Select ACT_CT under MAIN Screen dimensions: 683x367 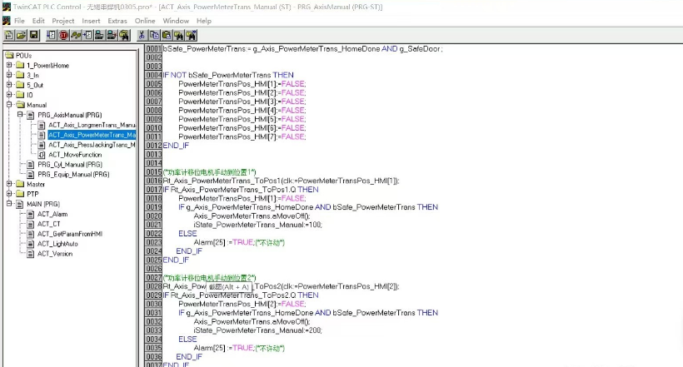click(x=49, y=224)
